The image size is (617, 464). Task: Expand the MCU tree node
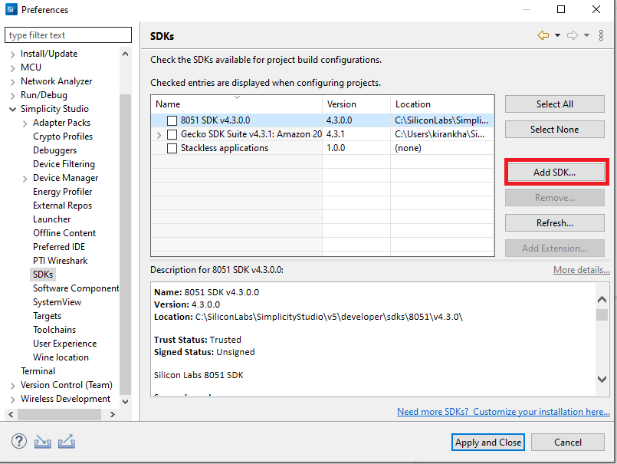[12, 68]
